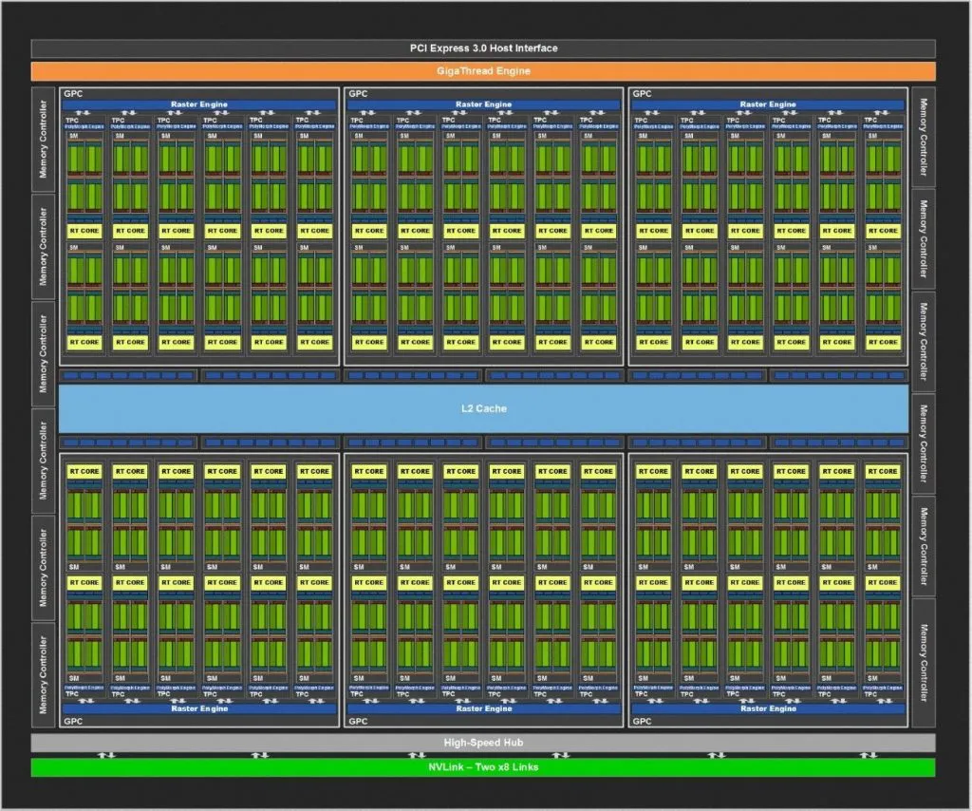Select the orange GigaThread Engine bar
The width and height of the screenshot is (972, 811).
[483, 71]
